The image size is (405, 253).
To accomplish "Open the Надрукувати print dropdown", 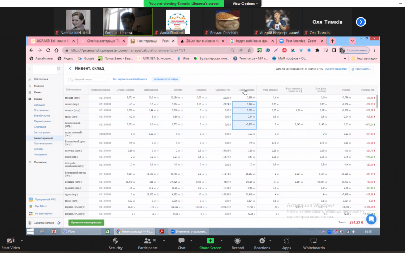I will tap(361, 69).
